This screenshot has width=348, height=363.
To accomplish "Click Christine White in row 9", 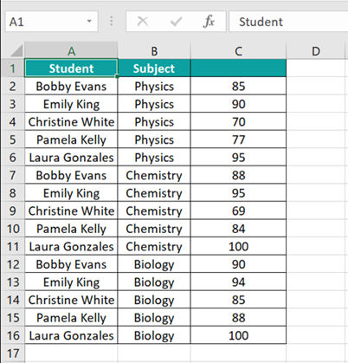I will click(71, 211).
